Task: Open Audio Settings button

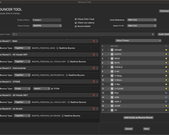Action: [x=163, y=34]
